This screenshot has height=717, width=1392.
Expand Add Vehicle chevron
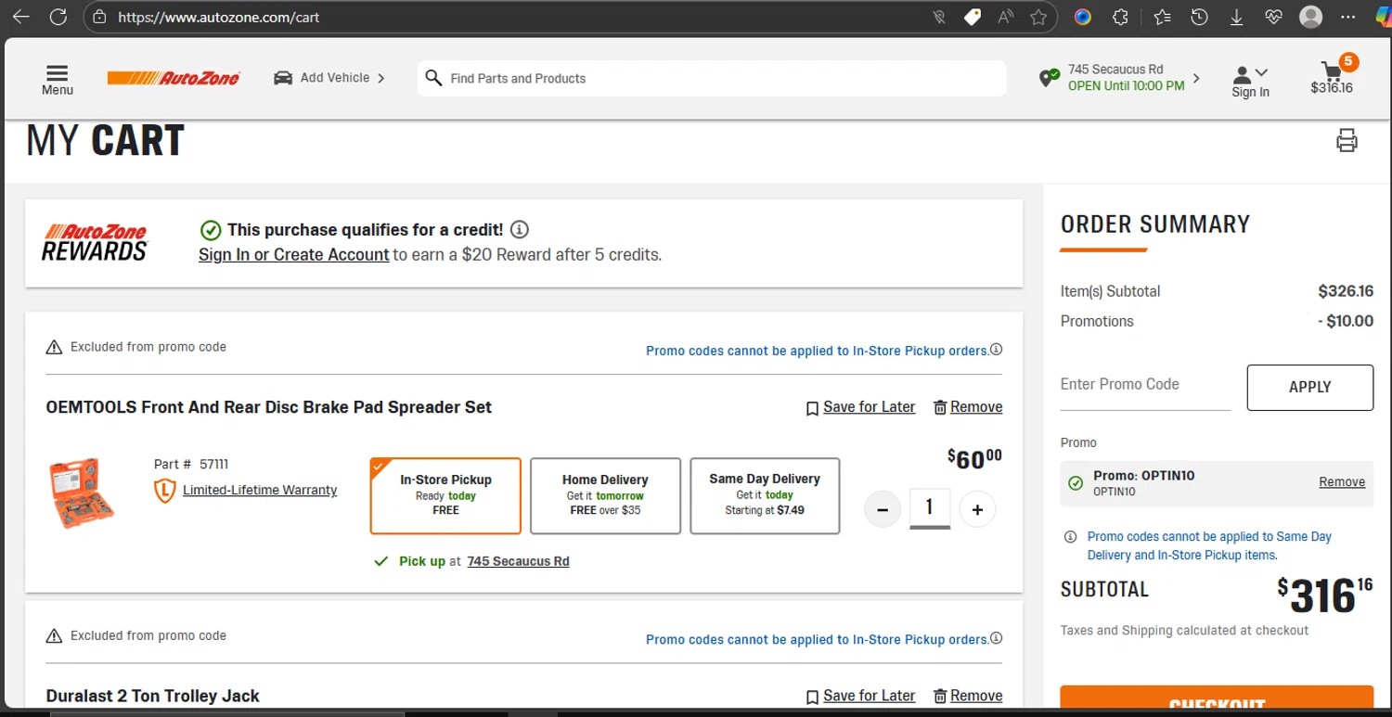pyautogui.click(x=380, y=78)
